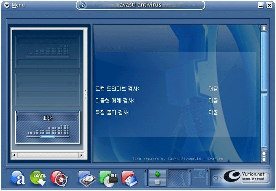Viewport: 276px width, 191px height.
Task: Open the virus chest red skull icon
Action: point(59,178)
